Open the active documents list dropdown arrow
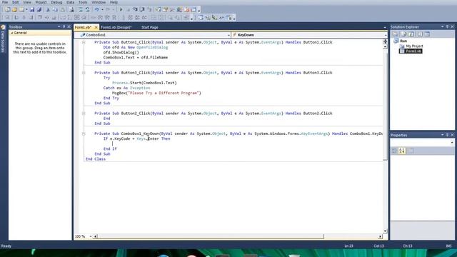Viewport: 457px width, 257px height. pyautogui.click(x=385, y=27)
